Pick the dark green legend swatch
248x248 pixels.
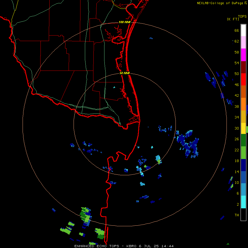(x=243, y=140)
